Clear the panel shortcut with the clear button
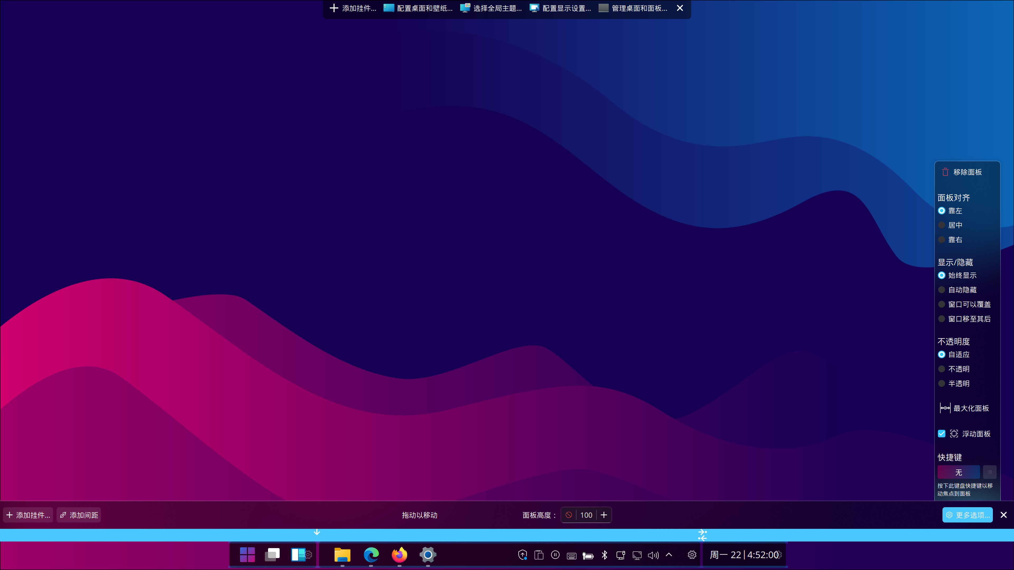Viewport: 1014px width, 570px height. pos(990,472)
